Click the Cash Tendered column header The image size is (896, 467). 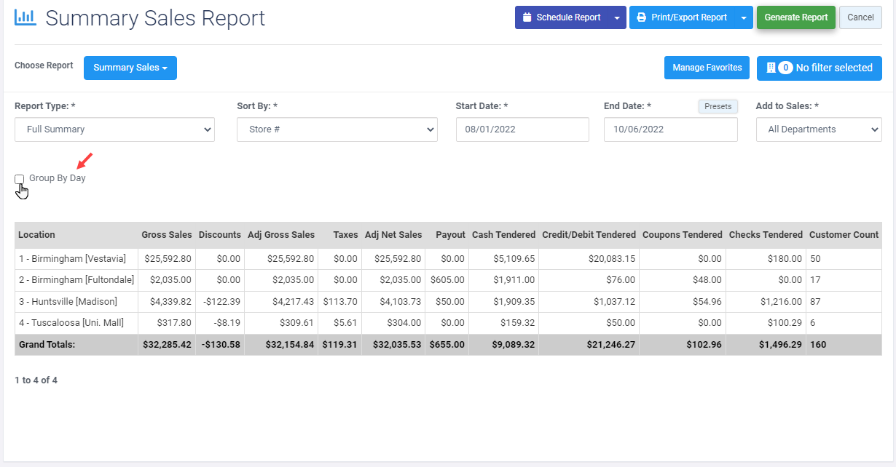tap(503, 235)
